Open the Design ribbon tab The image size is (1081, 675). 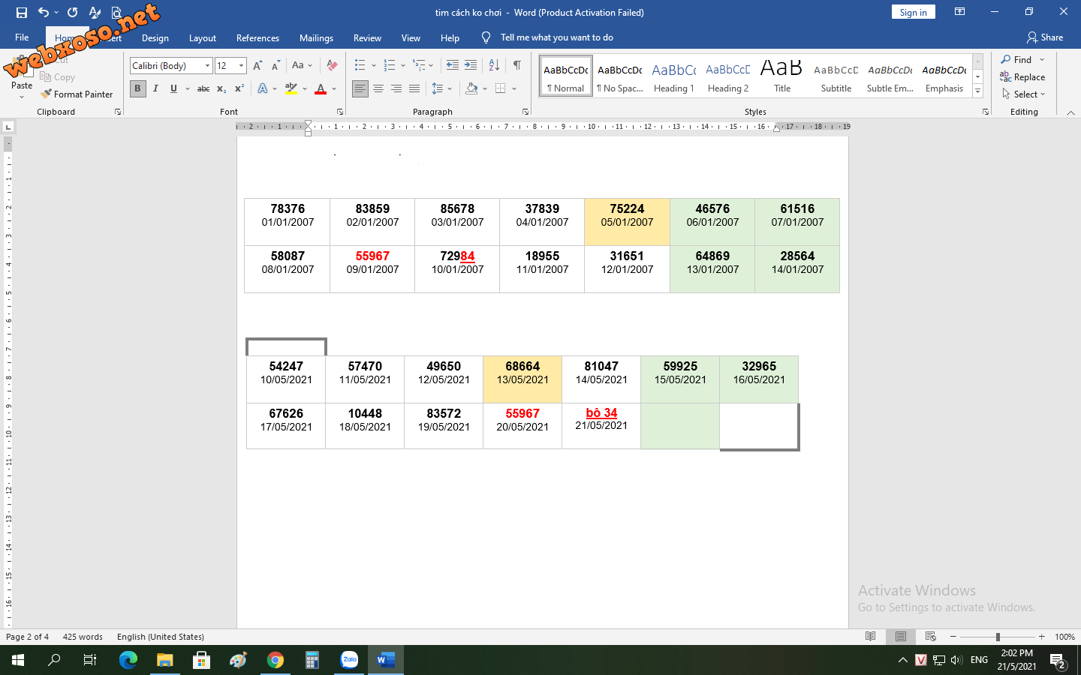155,37
